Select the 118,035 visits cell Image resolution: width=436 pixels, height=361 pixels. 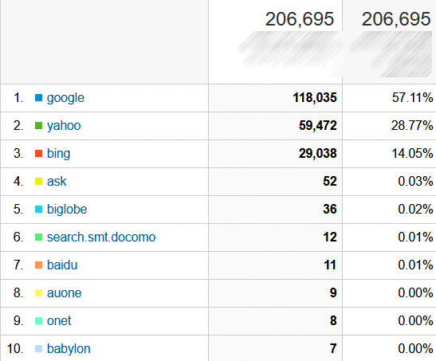click(275, 98)
